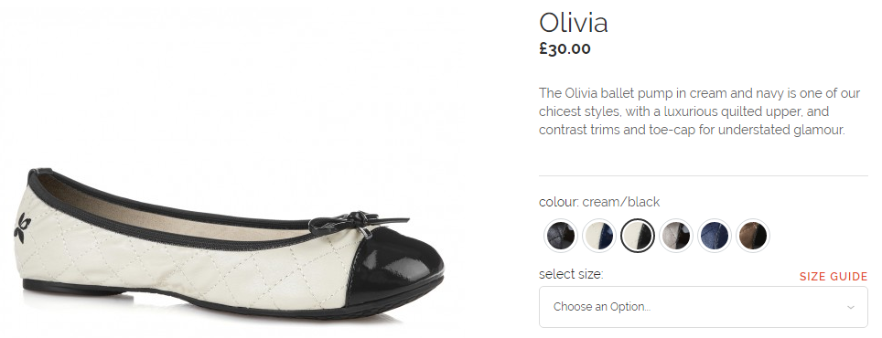Click the butterfly logo on the shoe heel
The image size is (882, 338).
point(21,227)
